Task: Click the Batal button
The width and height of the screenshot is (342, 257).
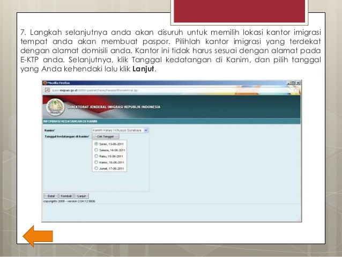Action: (x=51, y=196)
